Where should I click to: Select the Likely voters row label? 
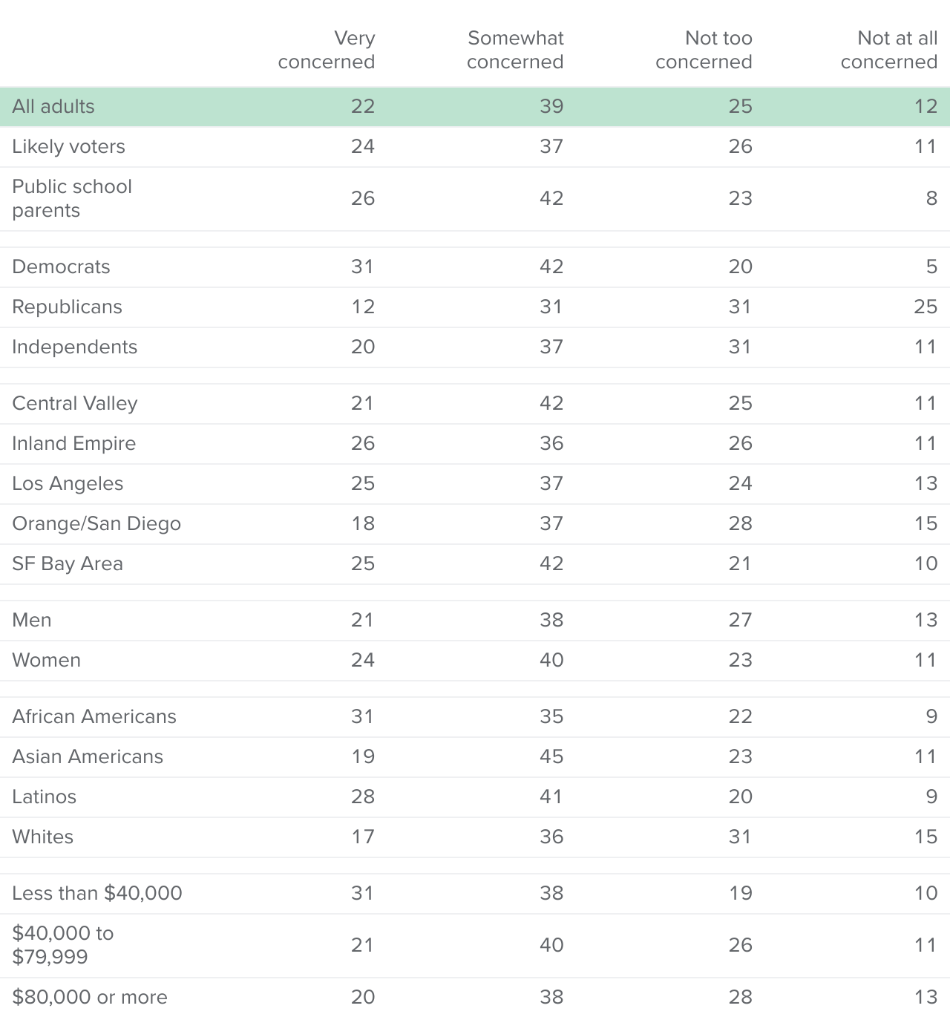pyautogui.click(x=68, y=146)
